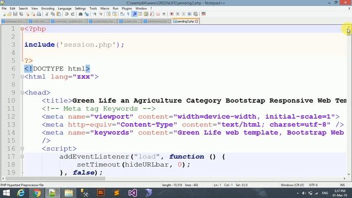This screenshot has height=198, width=352.
Task: Paste using the clipboard toolbar icon
Action: (x=59, y=14)
